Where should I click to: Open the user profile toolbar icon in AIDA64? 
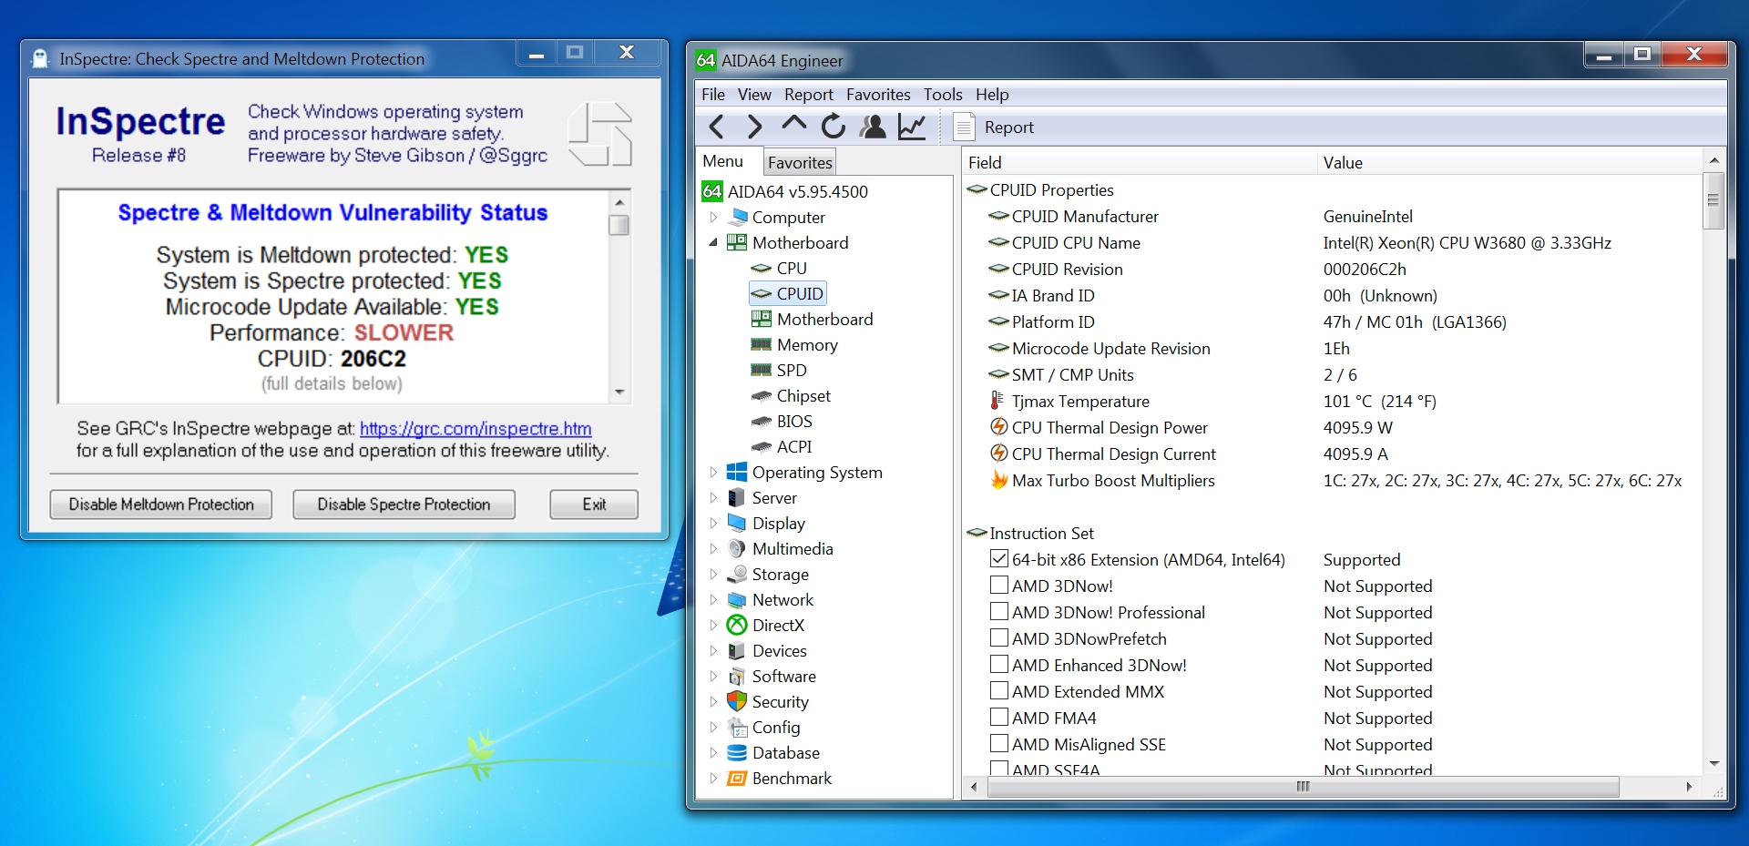point(873,127)
